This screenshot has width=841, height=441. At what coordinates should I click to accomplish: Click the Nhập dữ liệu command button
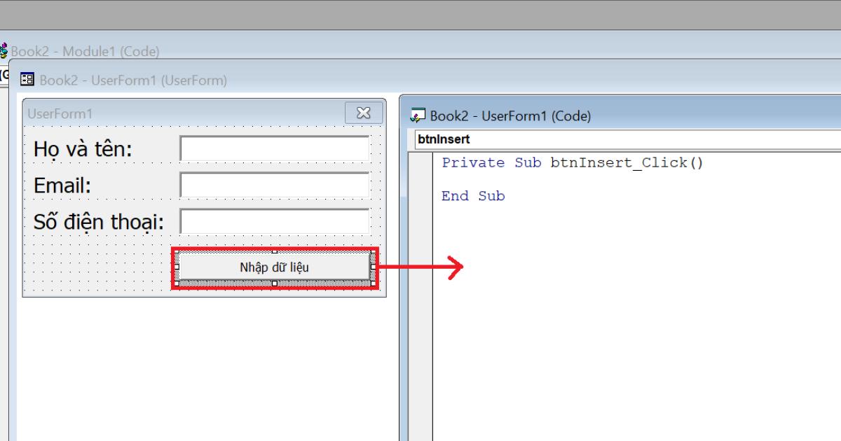[x=273, y=267]
